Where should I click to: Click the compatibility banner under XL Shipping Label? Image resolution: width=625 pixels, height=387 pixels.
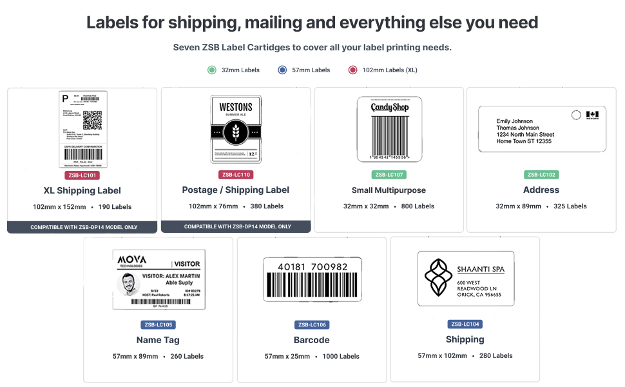tap(82, 227)
